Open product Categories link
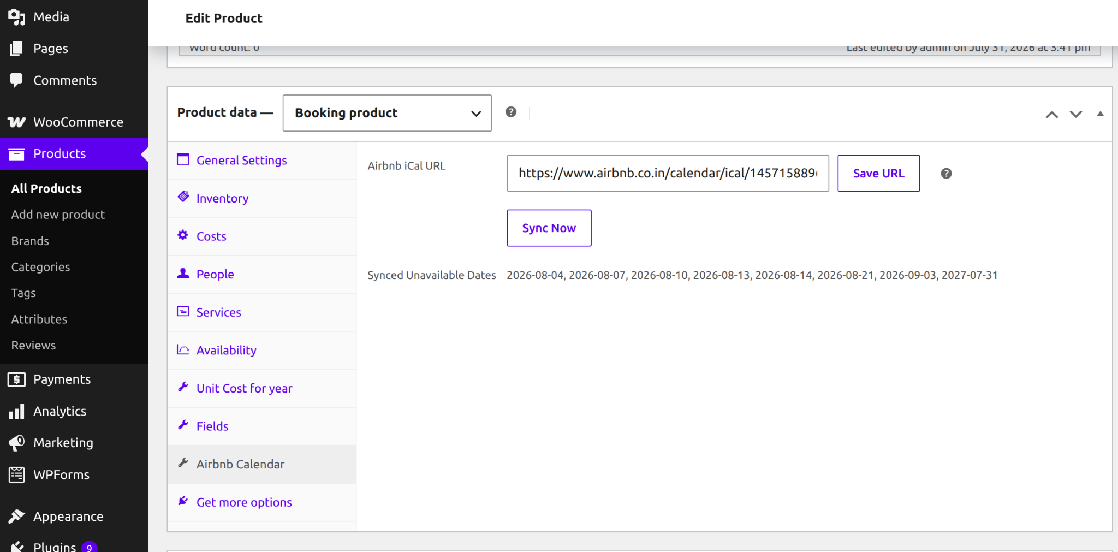The image size is (1118, 552). (x=40, y=268)
